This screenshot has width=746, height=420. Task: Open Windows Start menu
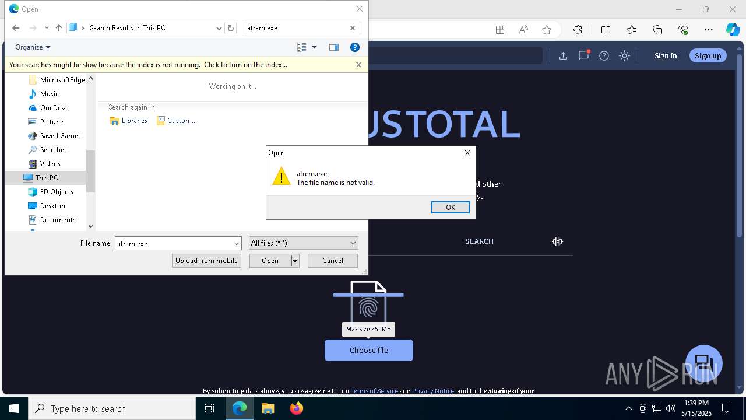coord(14,408)
